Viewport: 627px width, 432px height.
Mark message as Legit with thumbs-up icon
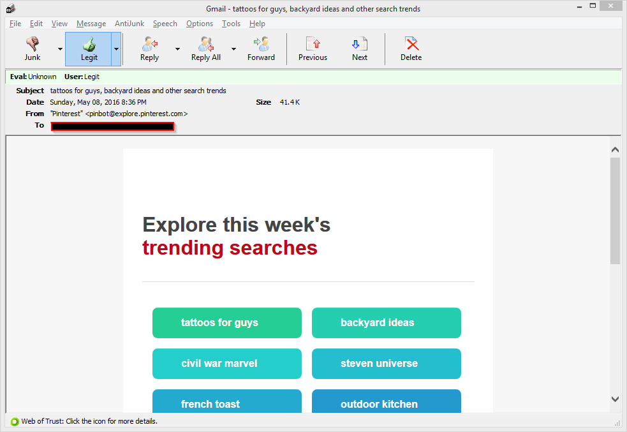[x=89, y=48]
